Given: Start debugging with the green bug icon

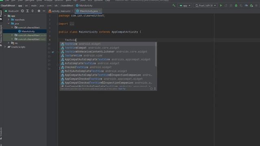Looking at the screenshot, I should 236,5.
